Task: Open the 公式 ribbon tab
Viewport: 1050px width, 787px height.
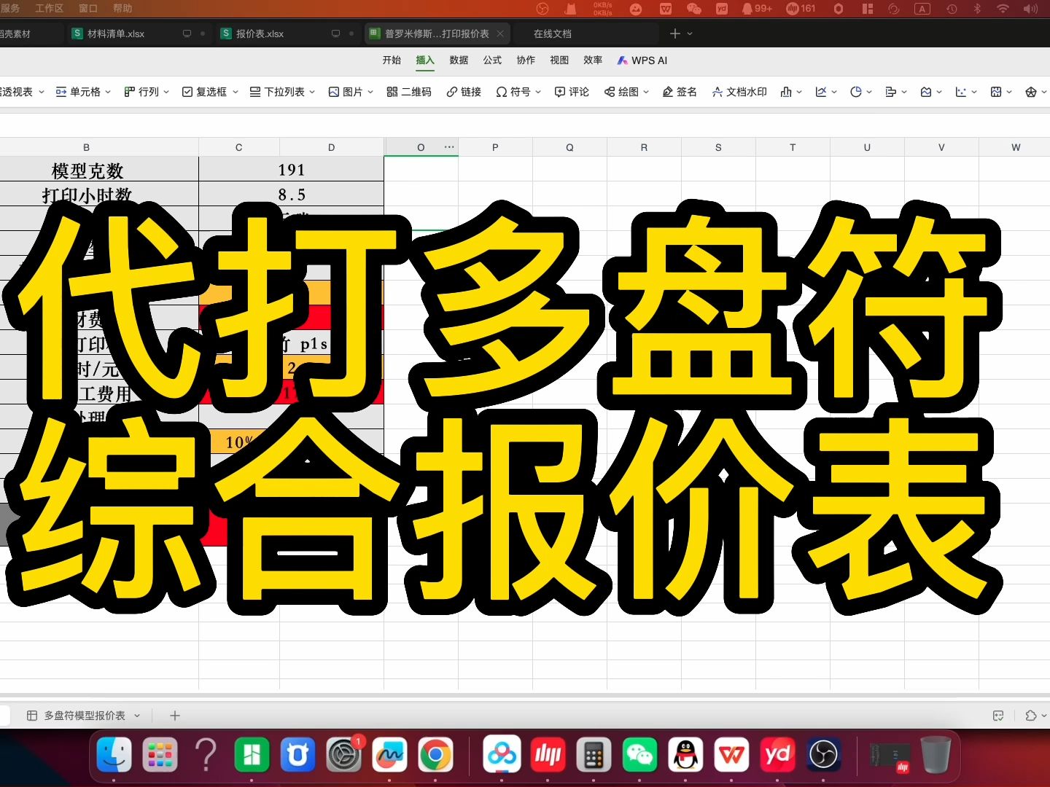Action: click(x=492, y=60)
